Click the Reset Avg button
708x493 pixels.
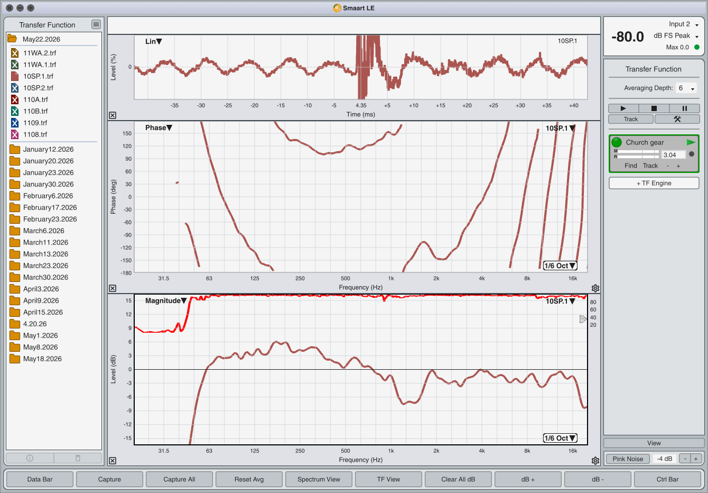pos(249,479)
